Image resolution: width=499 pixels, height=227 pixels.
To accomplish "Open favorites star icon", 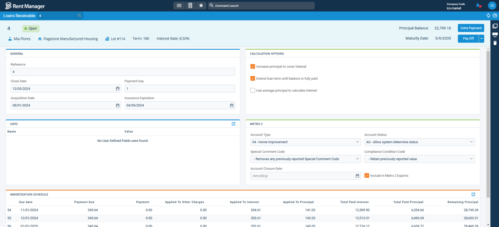I will coord(201,6).
